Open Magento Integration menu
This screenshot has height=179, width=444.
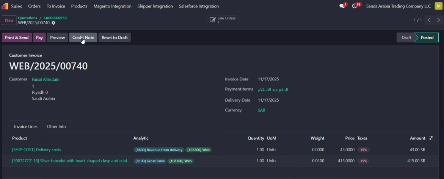pos(112,6)
